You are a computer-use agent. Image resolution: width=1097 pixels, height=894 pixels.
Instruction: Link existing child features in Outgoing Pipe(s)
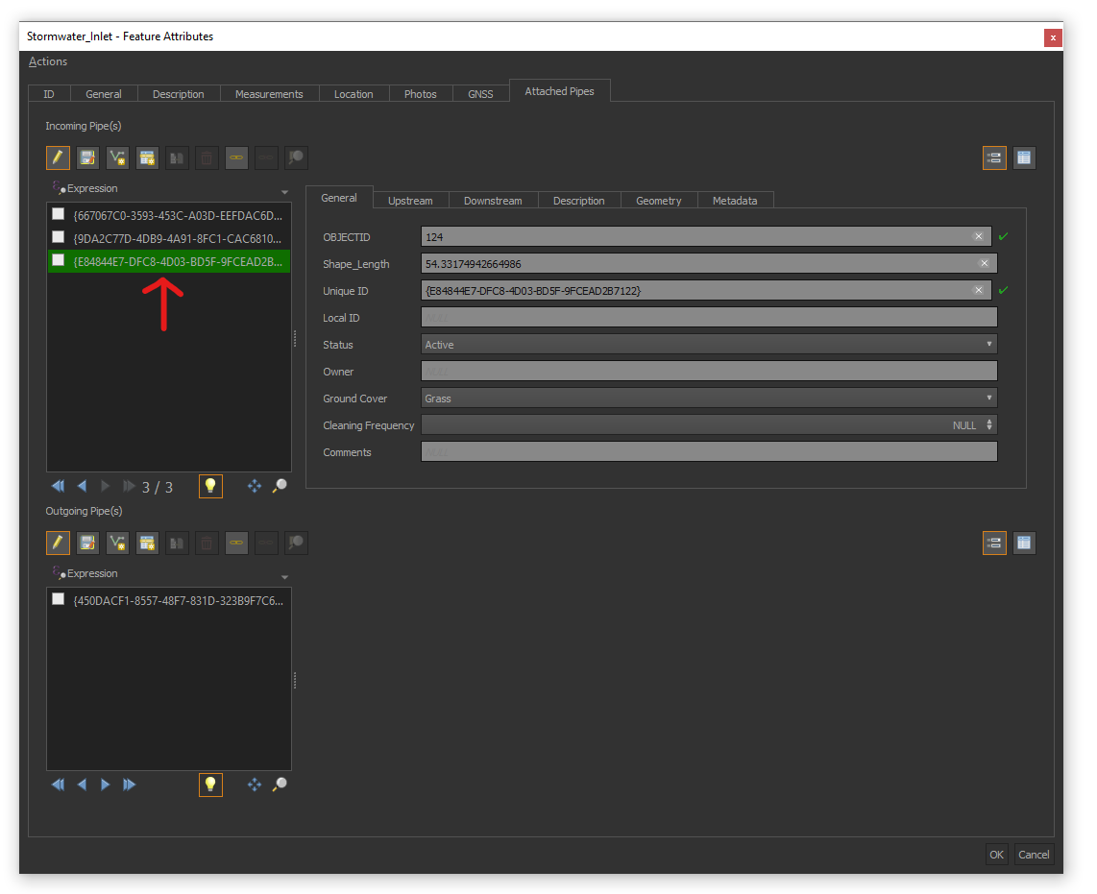click(x=236, y=543)
